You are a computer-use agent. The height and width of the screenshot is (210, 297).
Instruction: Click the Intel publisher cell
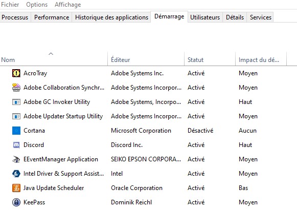point(117,174)
